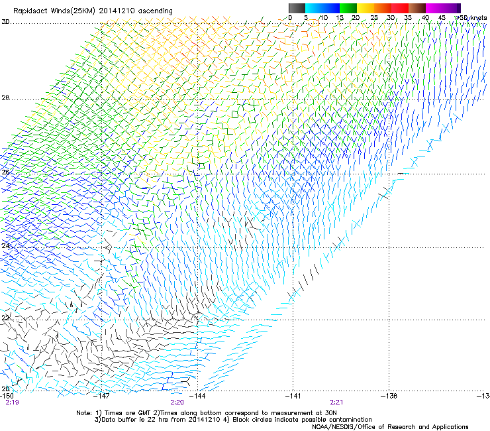
Task: Click the note line about GMT times
Action: tap(206, 413)
